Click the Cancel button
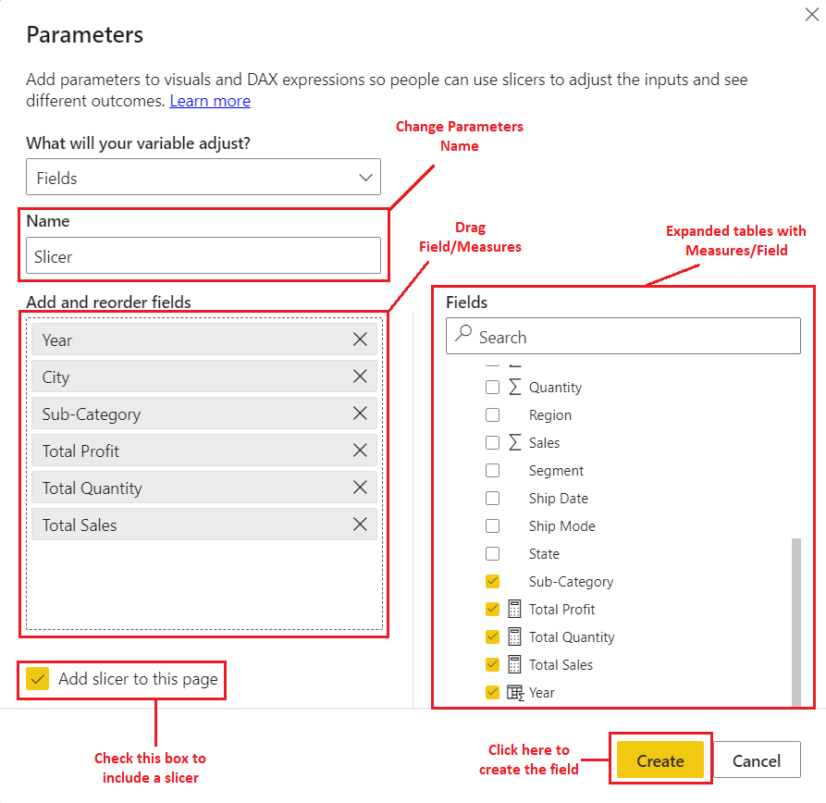 point(757,760)
